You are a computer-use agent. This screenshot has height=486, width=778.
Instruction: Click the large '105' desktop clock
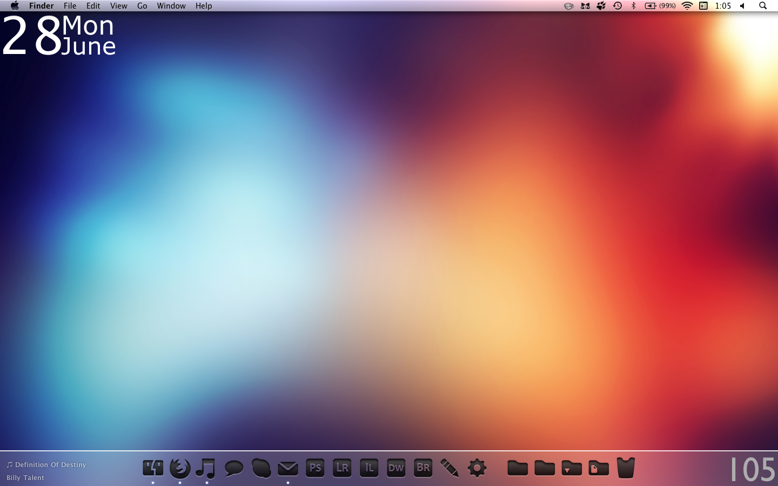coord(753,469)
